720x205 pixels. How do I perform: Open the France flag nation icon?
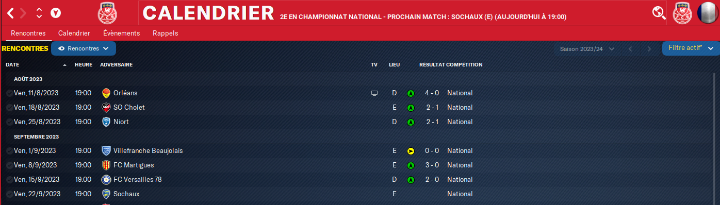pyautogui.click(x=708, y=13)
